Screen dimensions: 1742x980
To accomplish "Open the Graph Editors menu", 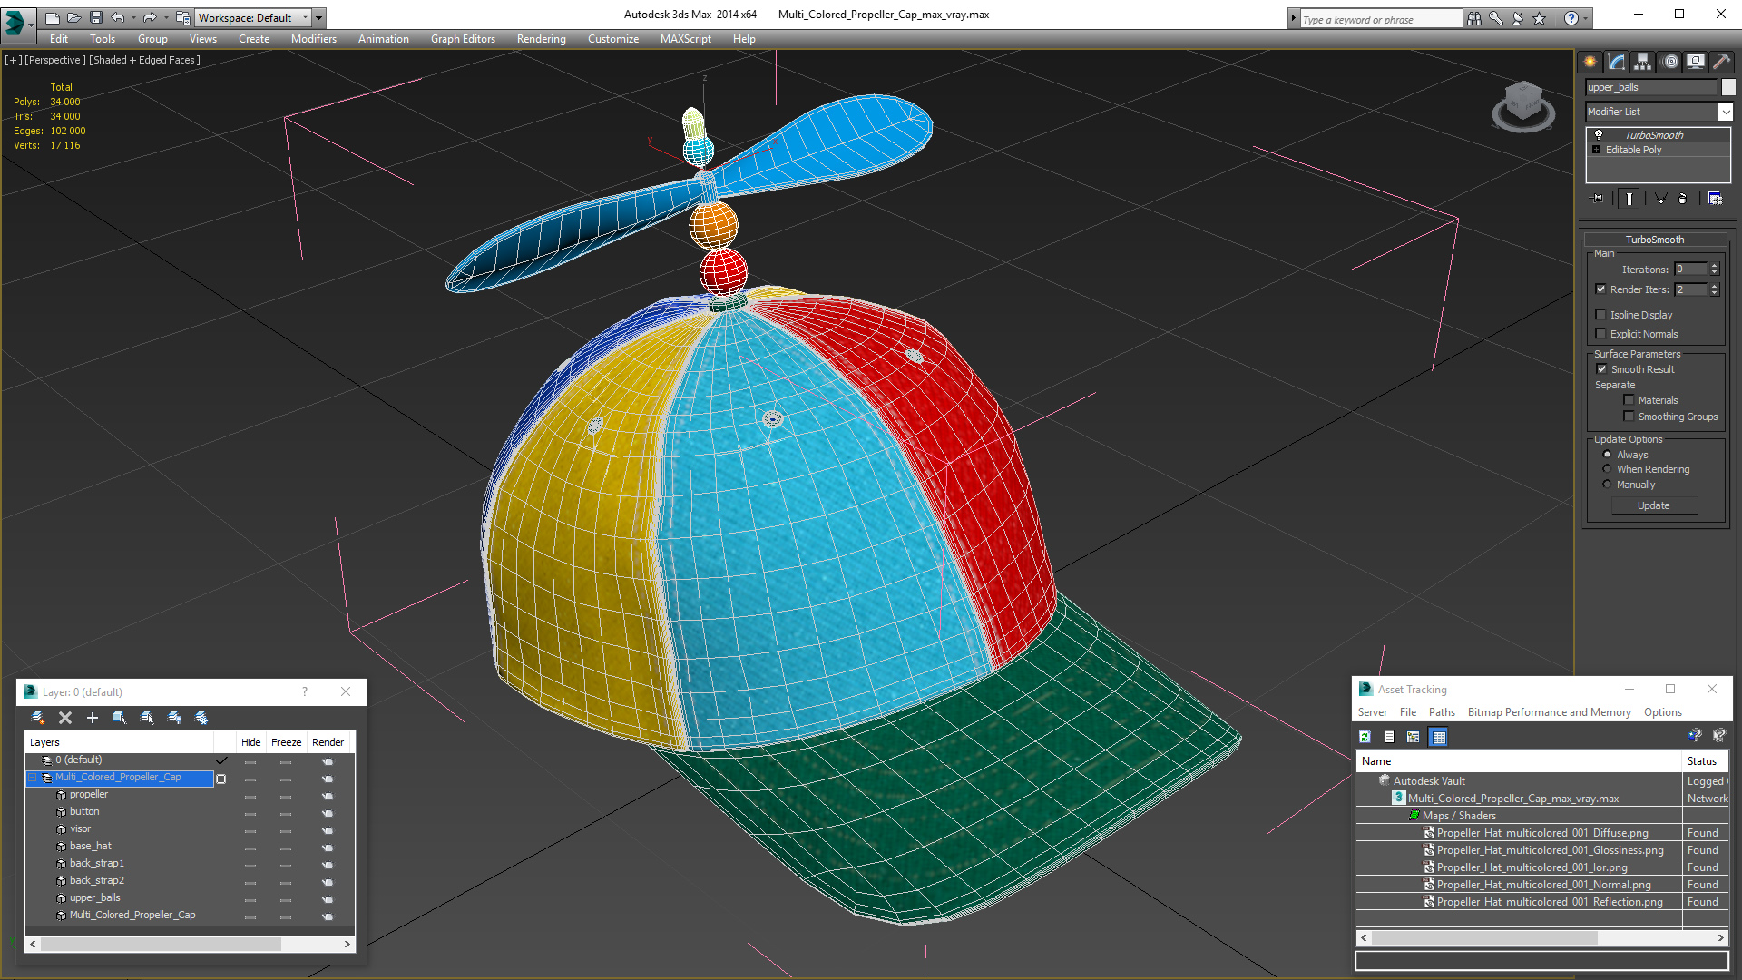I will 463,39.
